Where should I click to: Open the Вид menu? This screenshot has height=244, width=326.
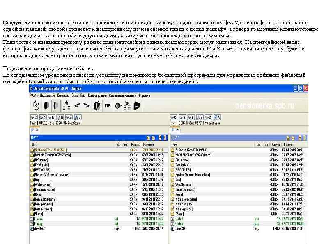point(83,96)
